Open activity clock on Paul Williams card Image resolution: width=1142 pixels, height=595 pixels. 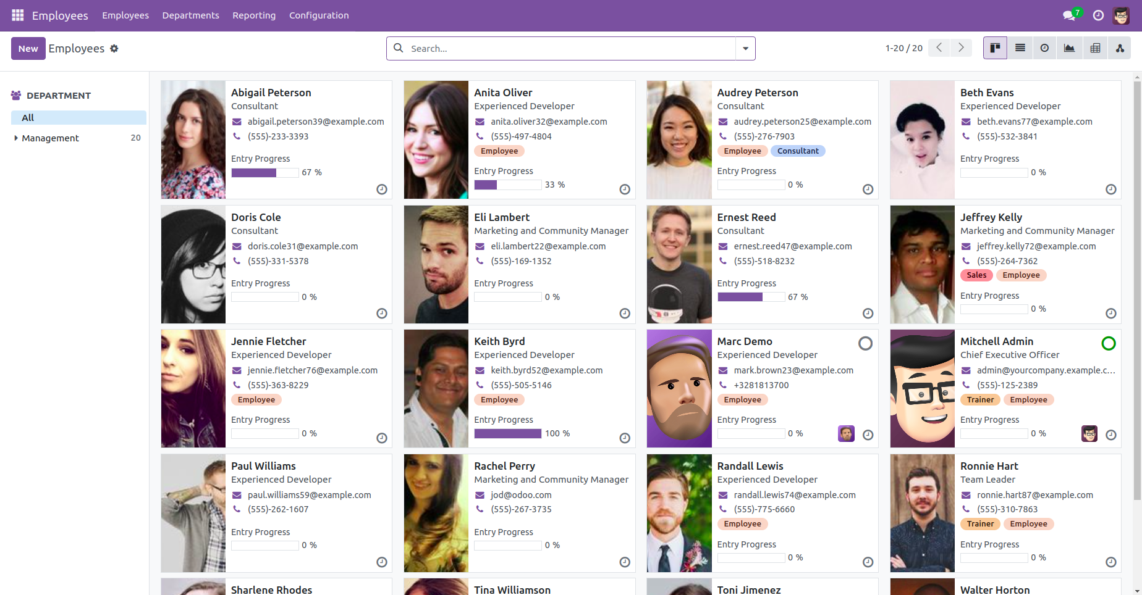tap(382, 562)
